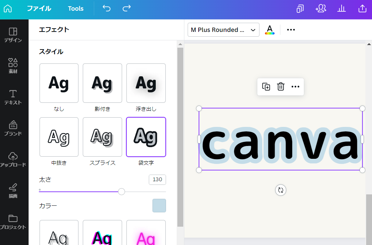Click the effects panel scrollbar

click(180, 137)
